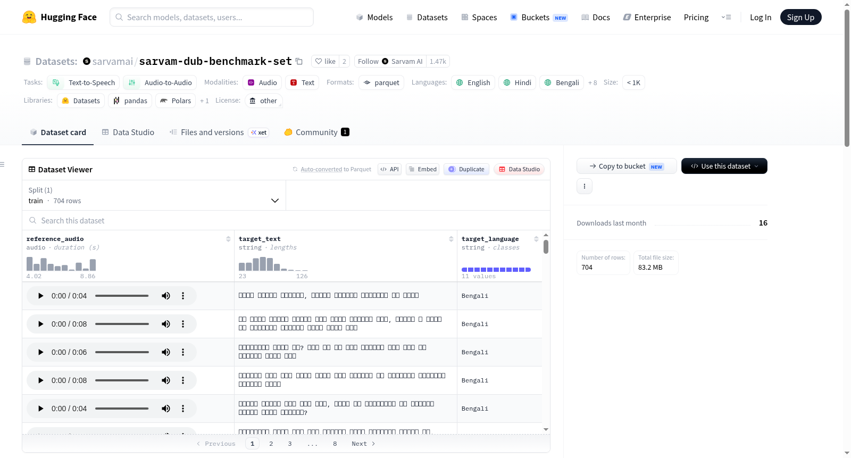Screen dimensions: 851x458
Task: Click the Sign Up button
Action: pyautogui.click(x=800, y=17)
